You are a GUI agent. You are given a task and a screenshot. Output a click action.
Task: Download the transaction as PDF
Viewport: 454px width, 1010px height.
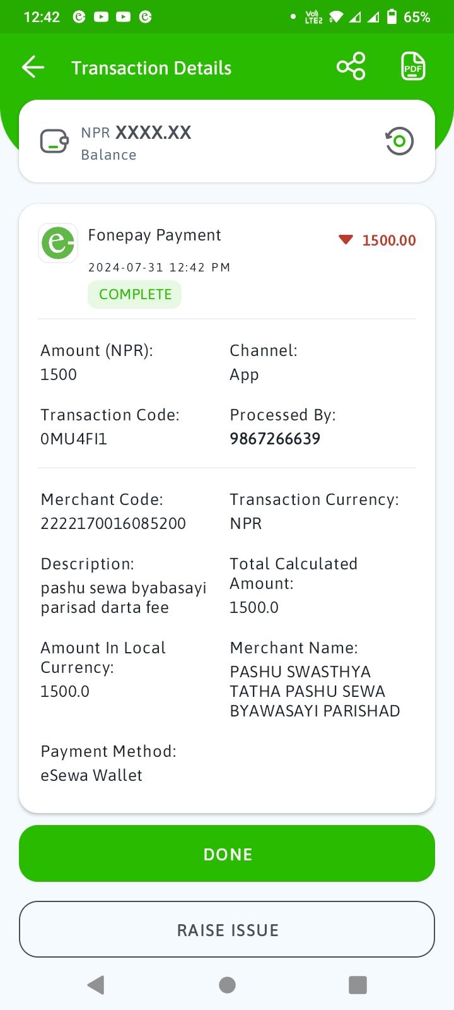pyautogui.click(x=414, y=66)
